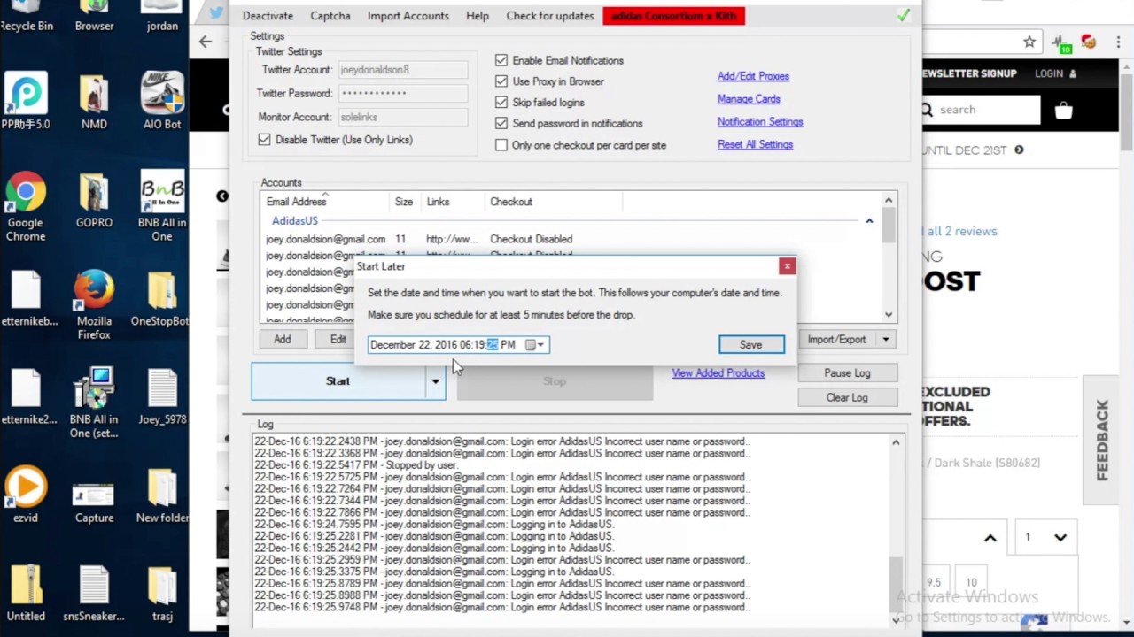
Task: Open the OneStopBot desktop folder
Action: (x=162, y=298)
